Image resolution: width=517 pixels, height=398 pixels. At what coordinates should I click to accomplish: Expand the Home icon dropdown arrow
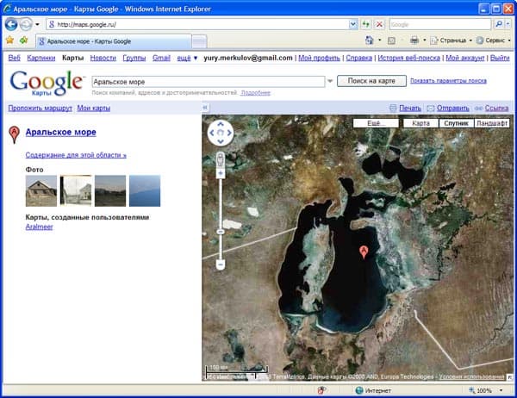point(379,40)
